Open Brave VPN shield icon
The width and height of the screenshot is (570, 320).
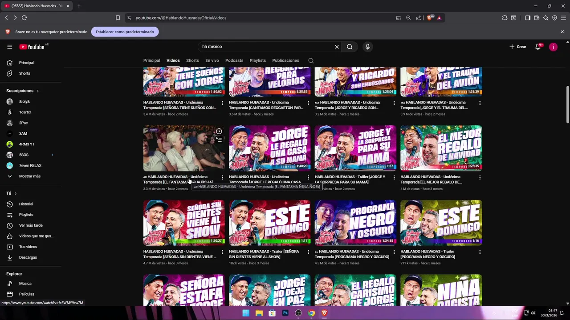pyautogui.click(x=554, y=18)
